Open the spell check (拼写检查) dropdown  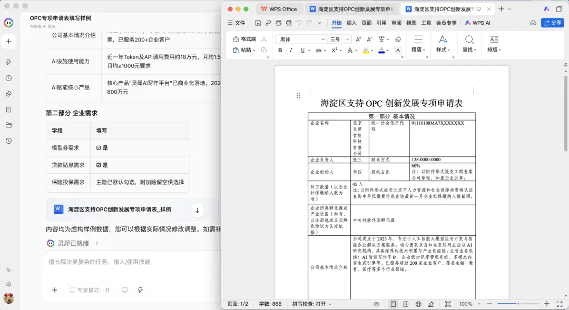312,304
